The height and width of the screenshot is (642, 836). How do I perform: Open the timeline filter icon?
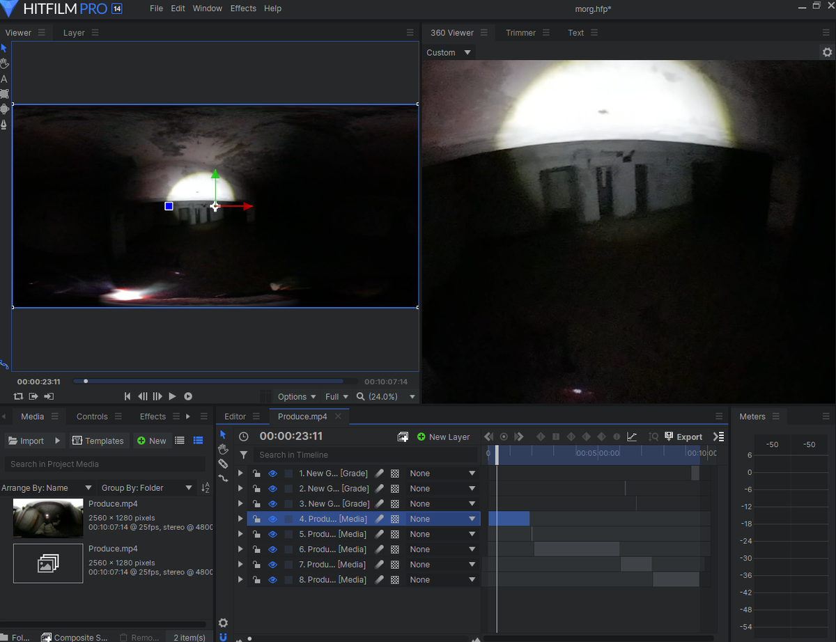pos(243,455)
